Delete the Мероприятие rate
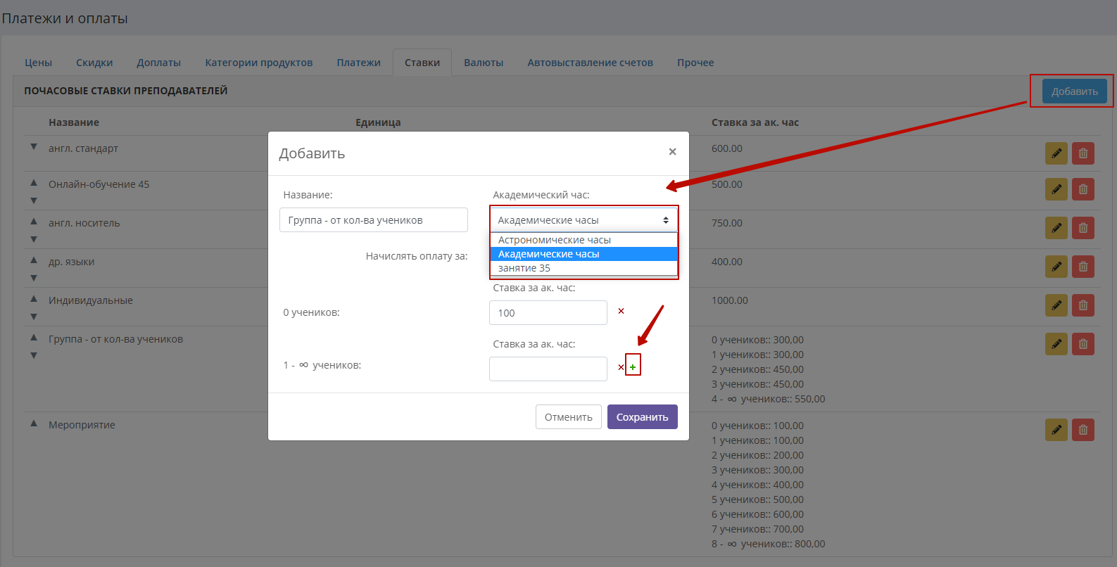Image resolution: width=1117 pixels, height=567 pixels. coord(1083,430)
